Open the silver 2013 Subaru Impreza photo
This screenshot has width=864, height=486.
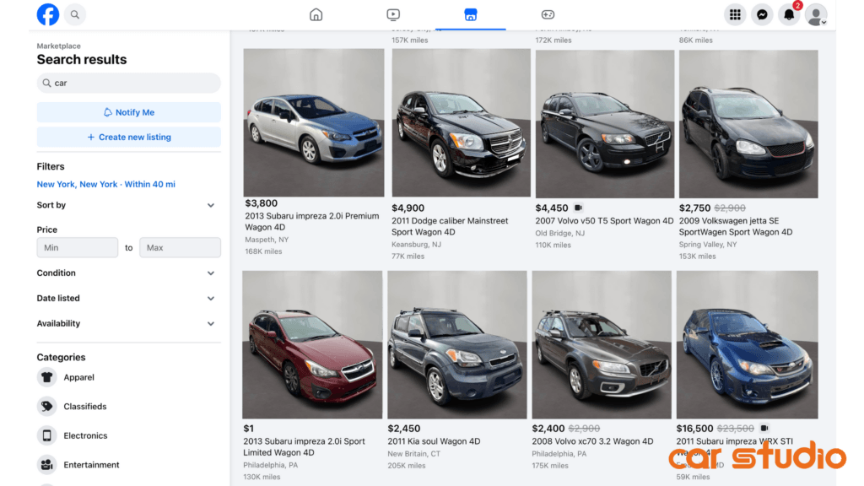click(314, 123)
